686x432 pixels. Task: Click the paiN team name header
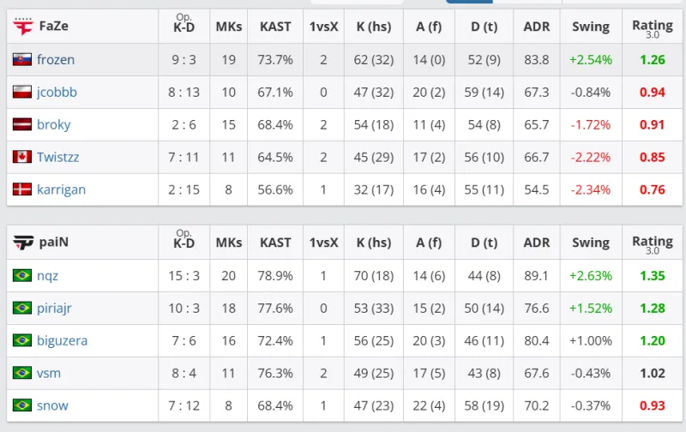point(53,243)
